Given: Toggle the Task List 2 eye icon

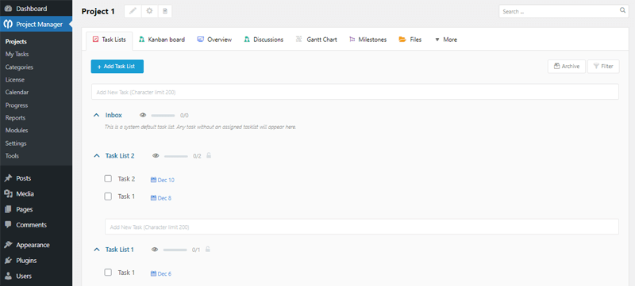Looking at the screenshot, I should click(x=156, y=155).
